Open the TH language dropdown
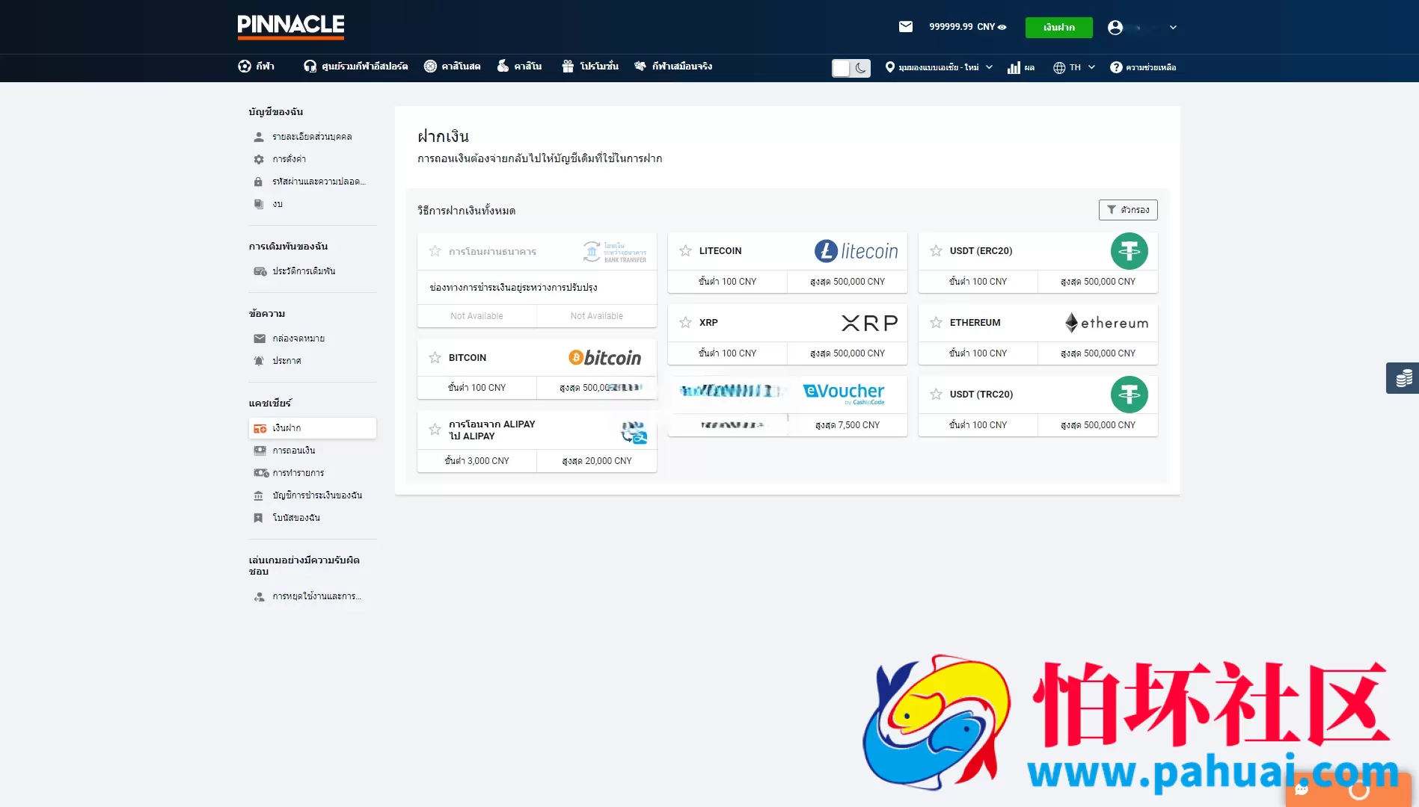 [1074, 67]
